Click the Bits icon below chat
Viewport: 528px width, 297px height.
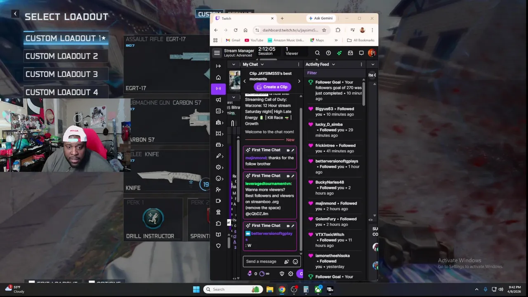[x=250, y=273]
